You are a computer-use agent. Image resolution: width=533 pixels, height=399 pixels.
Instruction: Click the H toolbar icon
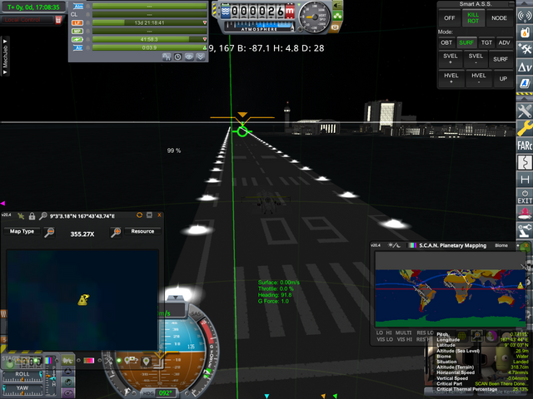525,180
